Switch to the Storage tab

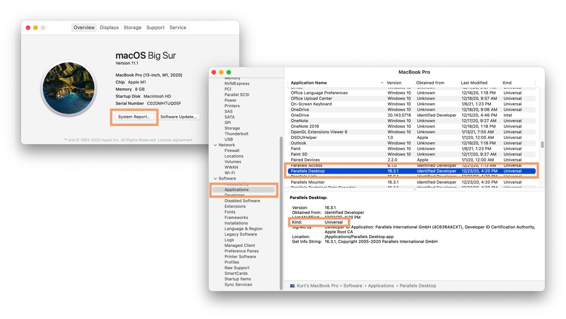coord(132,27)
